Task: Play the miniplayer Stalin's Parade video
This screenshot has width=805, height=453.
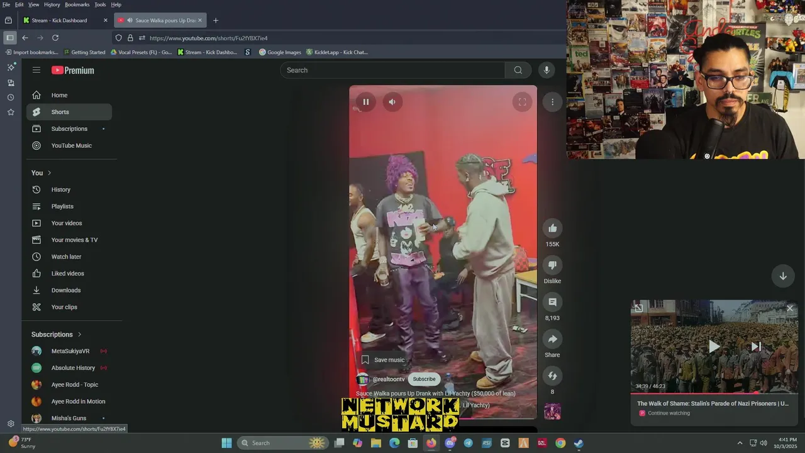Action: 714,347
